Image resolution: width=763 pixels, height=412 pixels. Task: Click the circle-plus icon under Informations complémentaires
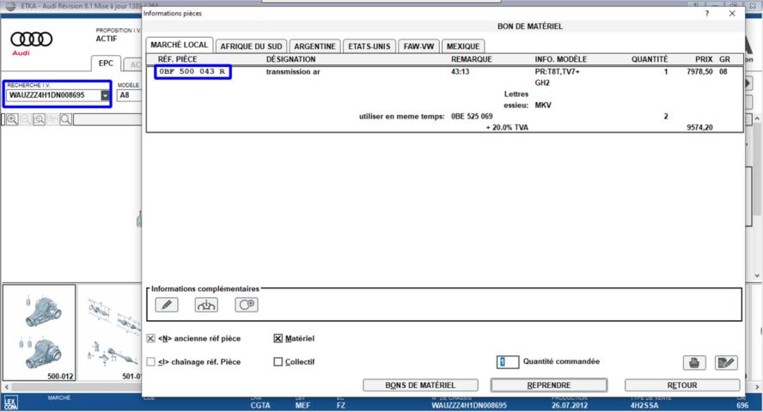(x=247, y=305)
